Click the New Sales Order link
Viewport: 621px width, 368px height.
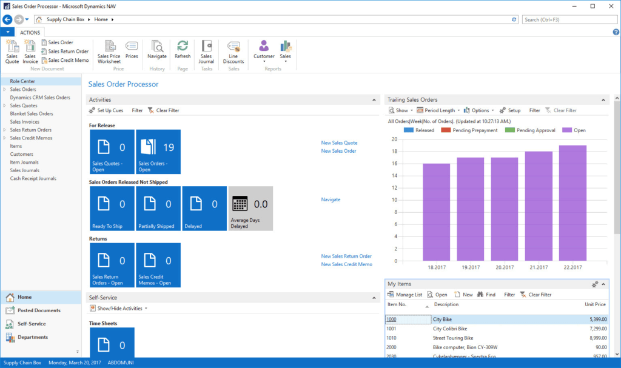click(x=338, y=151)
